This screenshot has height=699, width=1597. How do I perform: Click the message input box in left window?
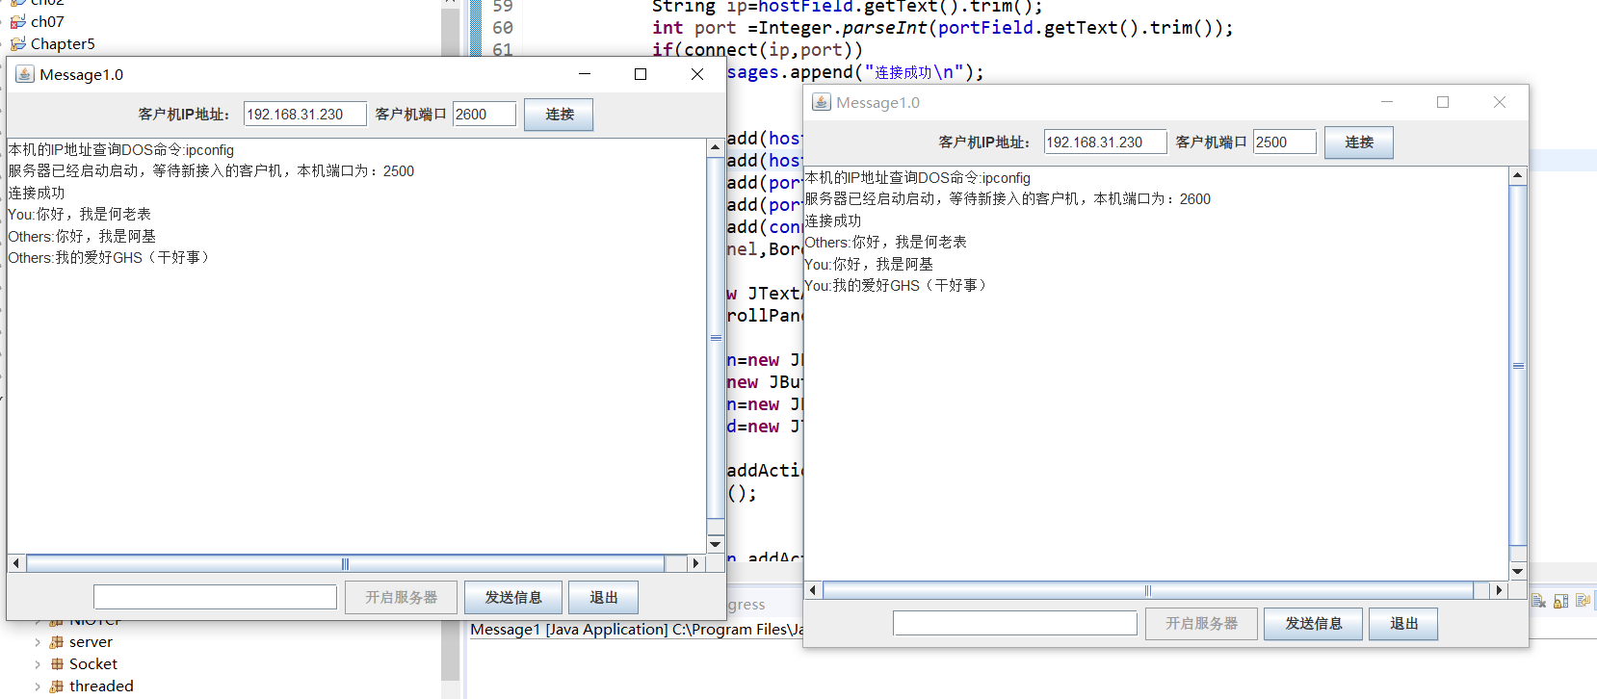[x=216, y=597]
